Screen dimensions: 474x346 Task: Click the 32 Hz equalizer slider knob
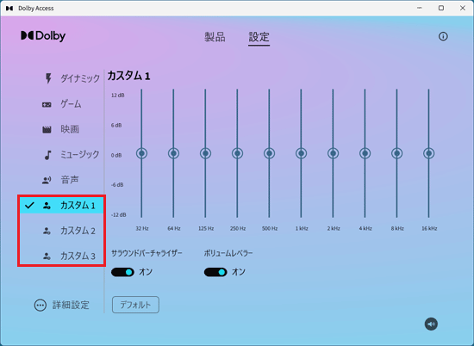click(x=141, y=153)
